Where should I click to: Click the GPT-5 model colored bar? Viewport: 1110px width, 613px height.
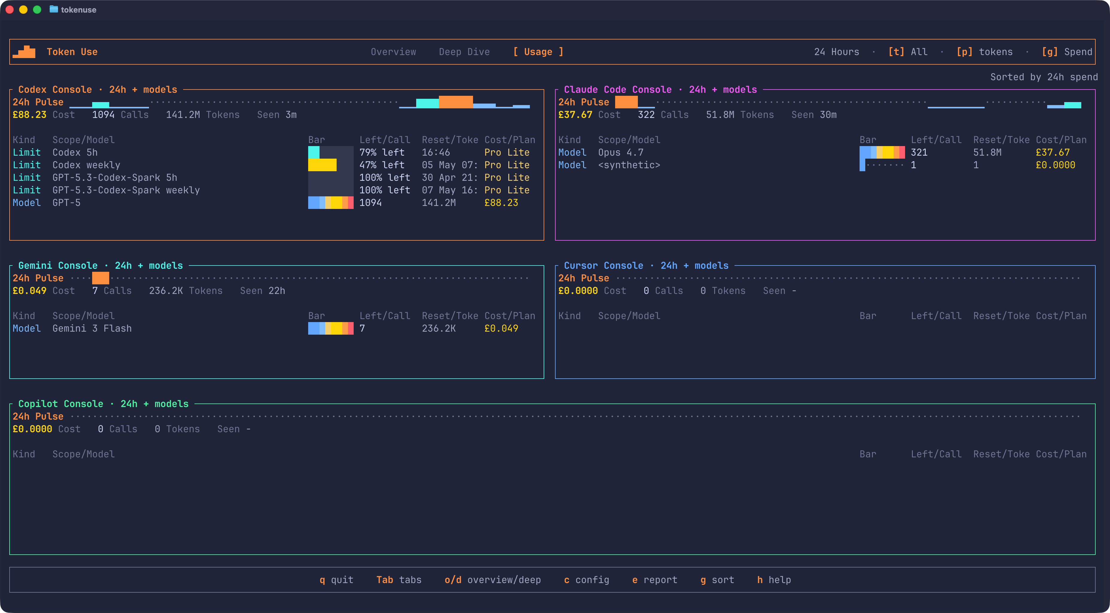point(331,203)
